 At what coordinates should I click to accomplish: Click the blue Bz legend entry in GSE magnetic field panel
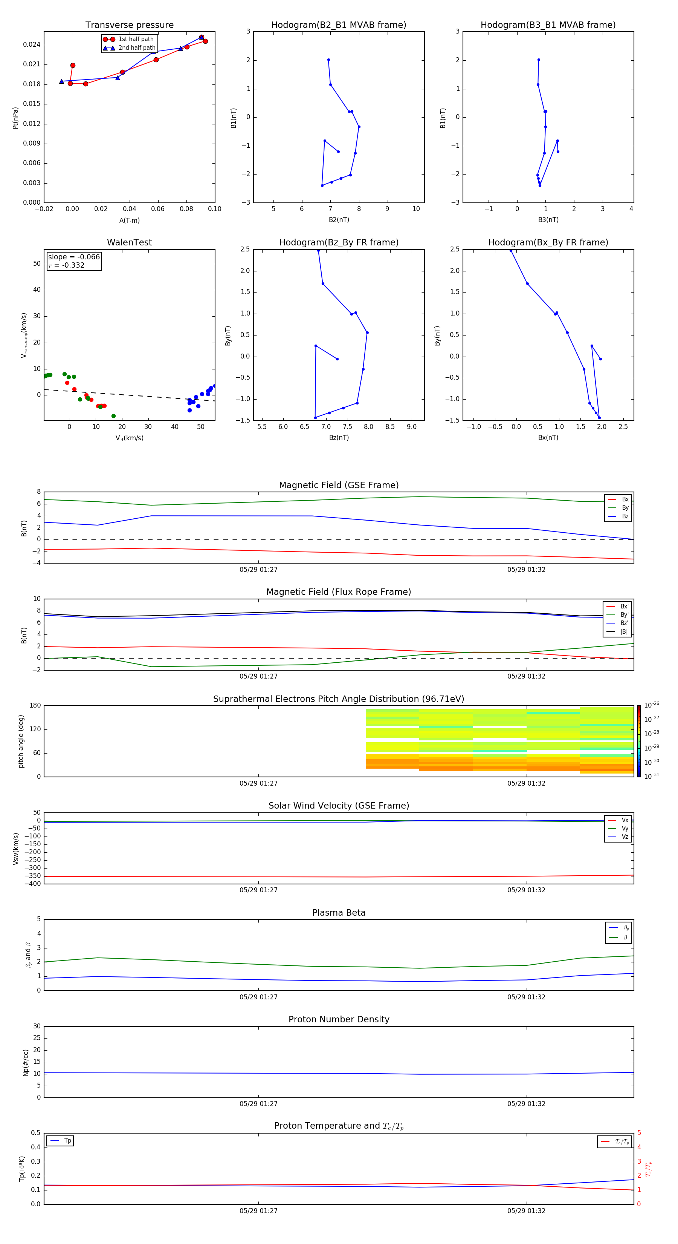coord(618,516)
